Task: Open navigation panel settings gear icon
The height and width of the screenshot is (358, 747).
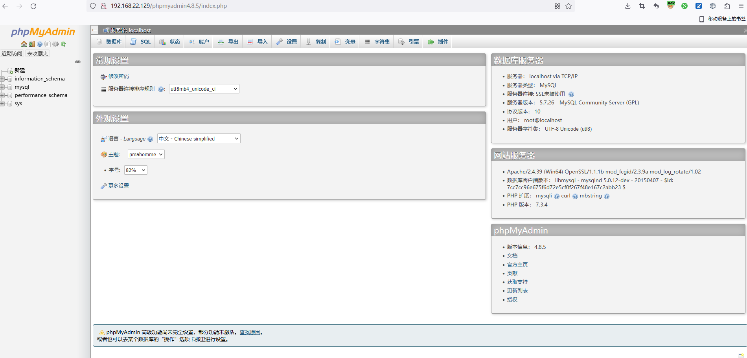Action: click(x=55, y=44)
